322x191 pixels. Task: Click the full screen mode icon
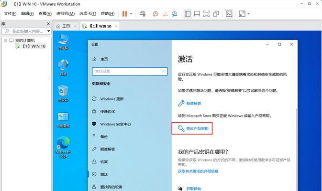(206, 14)
